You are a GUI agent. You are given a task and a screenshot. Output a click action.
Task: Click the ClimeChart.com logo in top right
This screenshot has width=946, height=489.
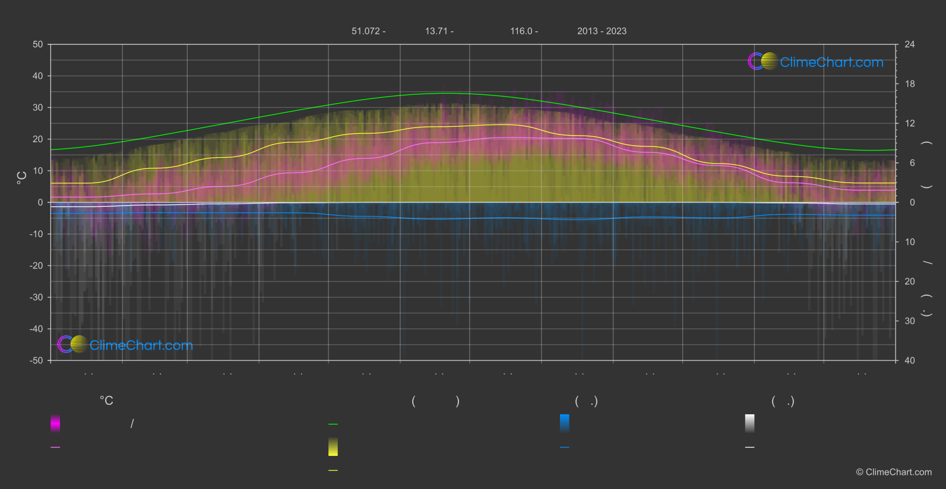(815, 62)
